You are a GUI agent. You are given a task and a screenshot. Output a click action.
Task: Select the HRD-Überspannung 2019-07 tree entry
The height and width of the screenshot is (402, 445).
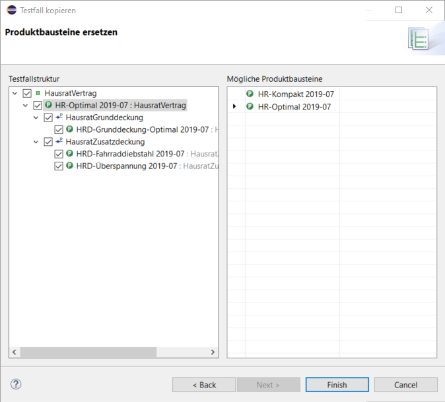tap(127, 166)
